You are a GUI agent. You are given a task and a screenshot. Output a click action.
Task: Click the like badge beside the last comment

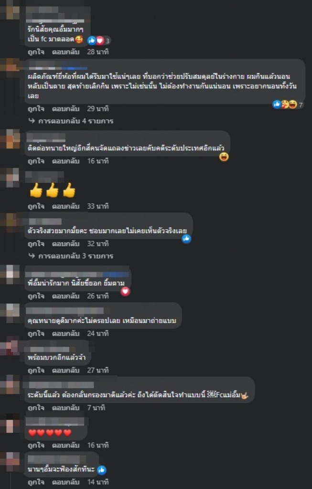click(x=102, y=470)
